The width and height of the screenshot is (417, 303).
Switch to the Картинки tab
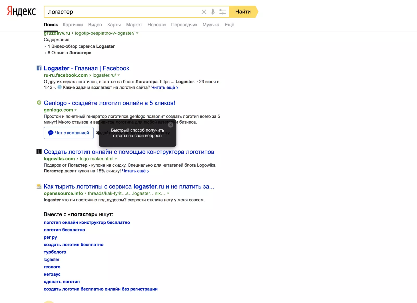(x=73, y=25)
